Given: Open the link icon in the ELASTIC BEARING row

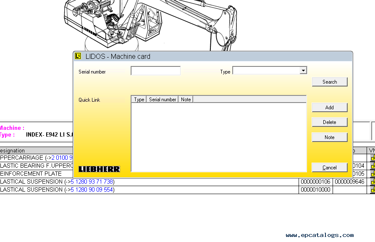Looking at the screenshot, I should (x=373, y=166).
